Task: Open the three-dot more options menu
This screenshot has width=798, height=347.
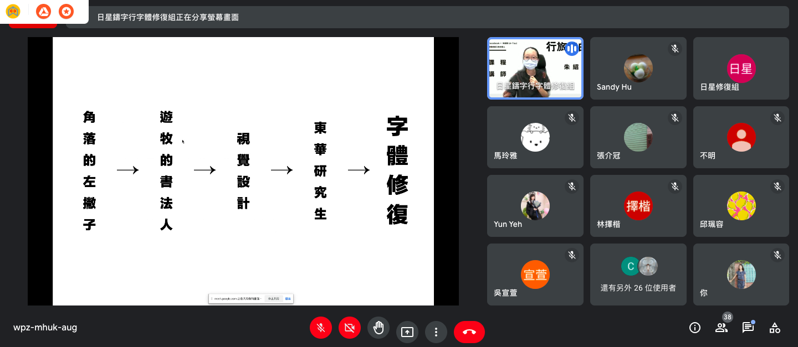Action: click(x=436, y=332)
